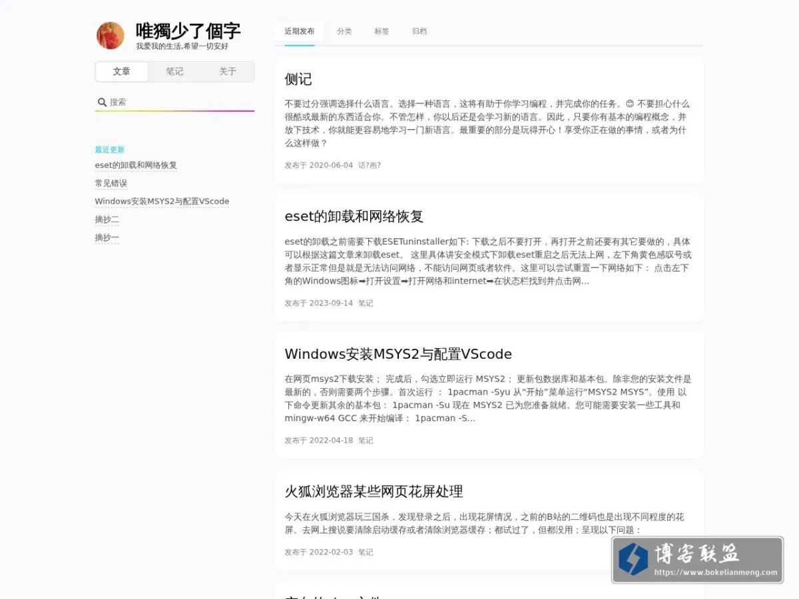
Task: Click the blog avatar image
Action: tap(111, 36)
